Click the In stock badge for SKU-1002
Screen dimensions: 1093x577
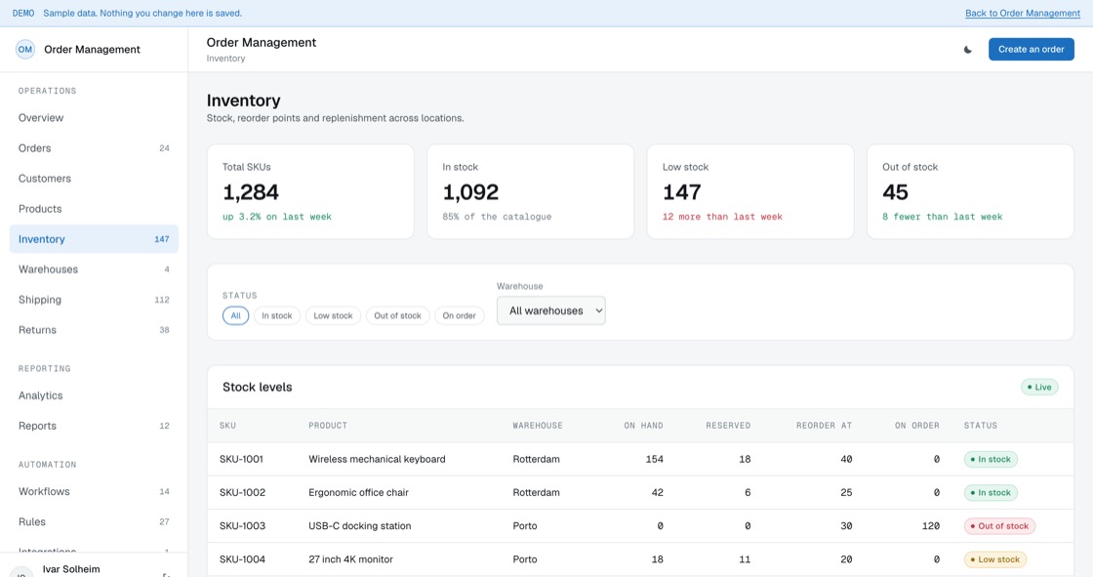pos(991,493)
